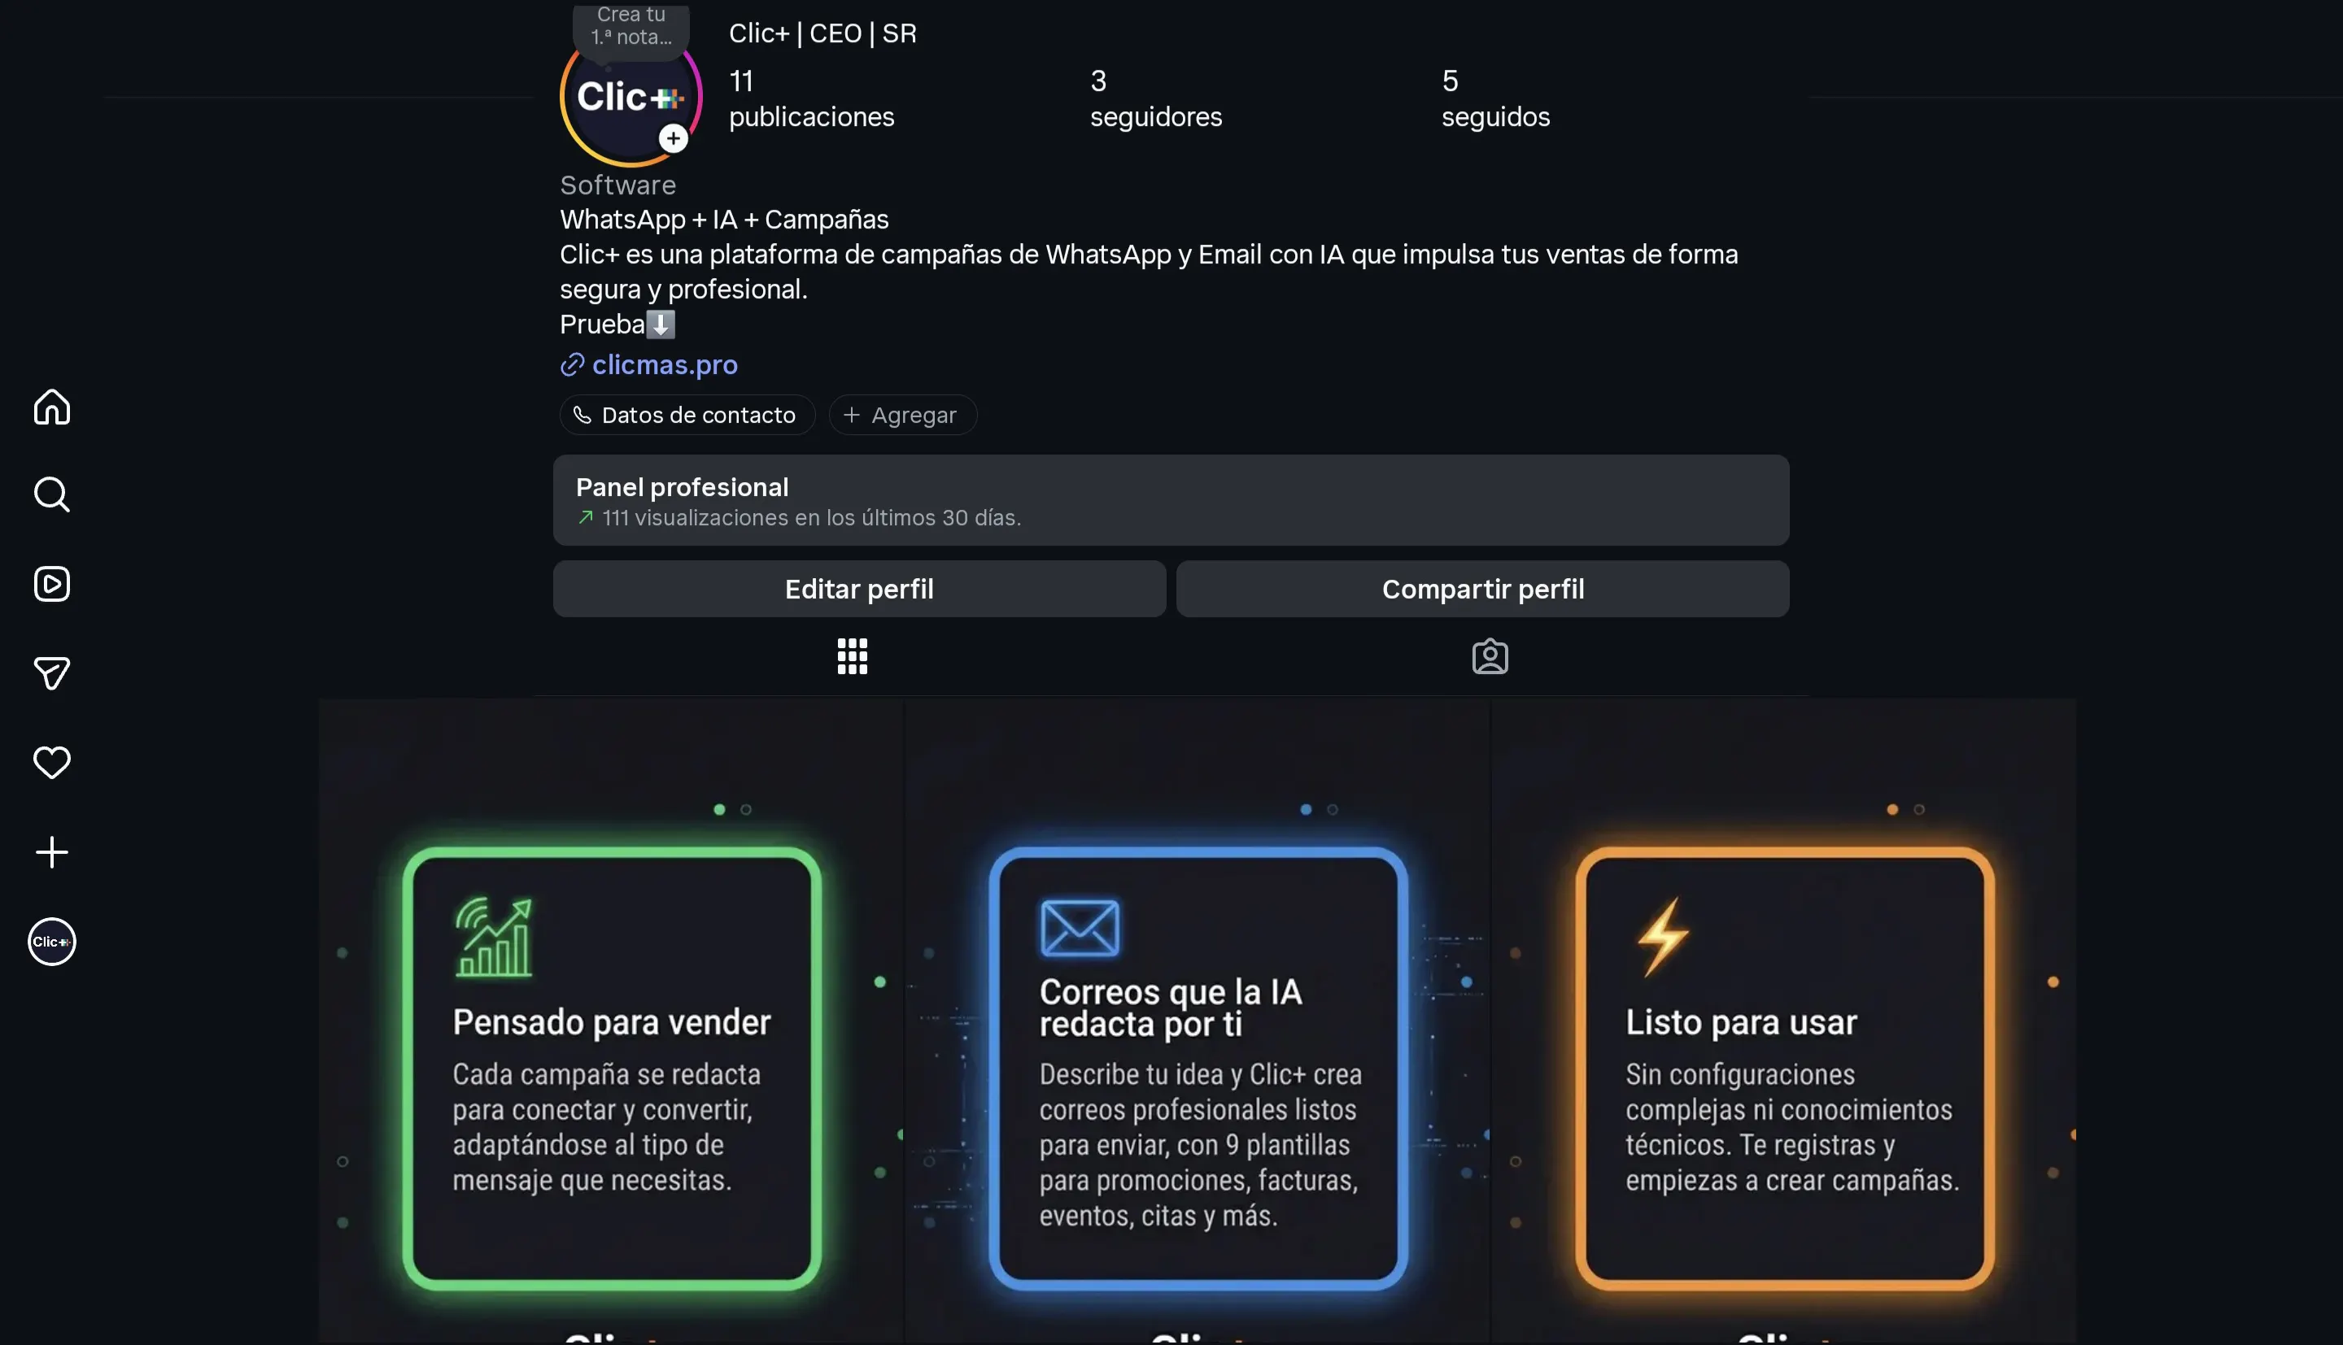Open Clic+ profile avatar in sidebar
2343x1345 pixels.
[52, 942]
